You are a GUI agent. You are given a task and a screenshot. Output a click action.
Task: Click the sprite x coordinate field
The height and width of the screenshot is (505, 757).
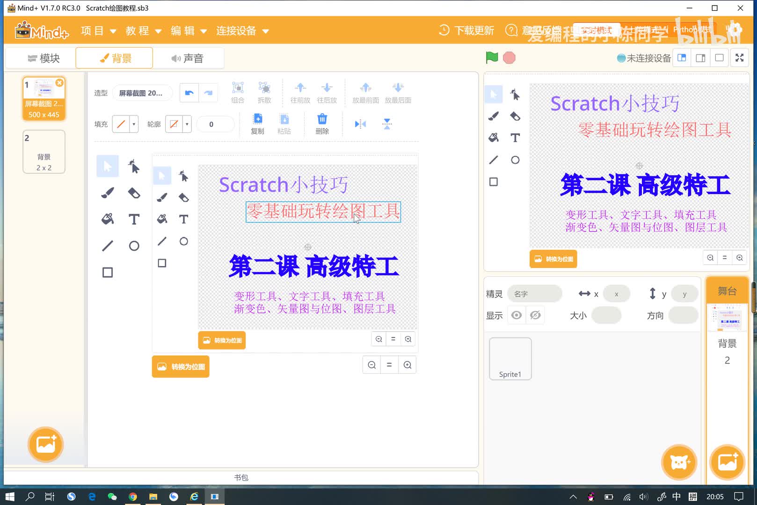pyautogui.click(x=617, y=294)
